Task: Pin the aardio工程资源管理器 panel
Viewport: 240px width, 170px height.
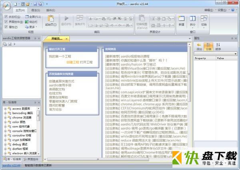Action: (35, 38)
